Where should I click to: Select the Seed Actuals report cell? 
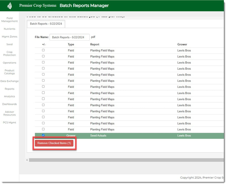pyautogui.click(x=98, y=136)
